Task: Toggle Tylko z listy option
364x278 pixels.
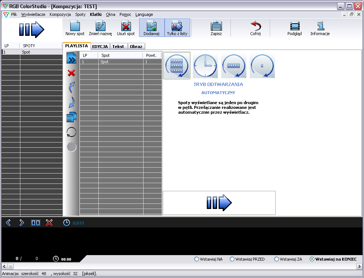Action: (177, 28)
